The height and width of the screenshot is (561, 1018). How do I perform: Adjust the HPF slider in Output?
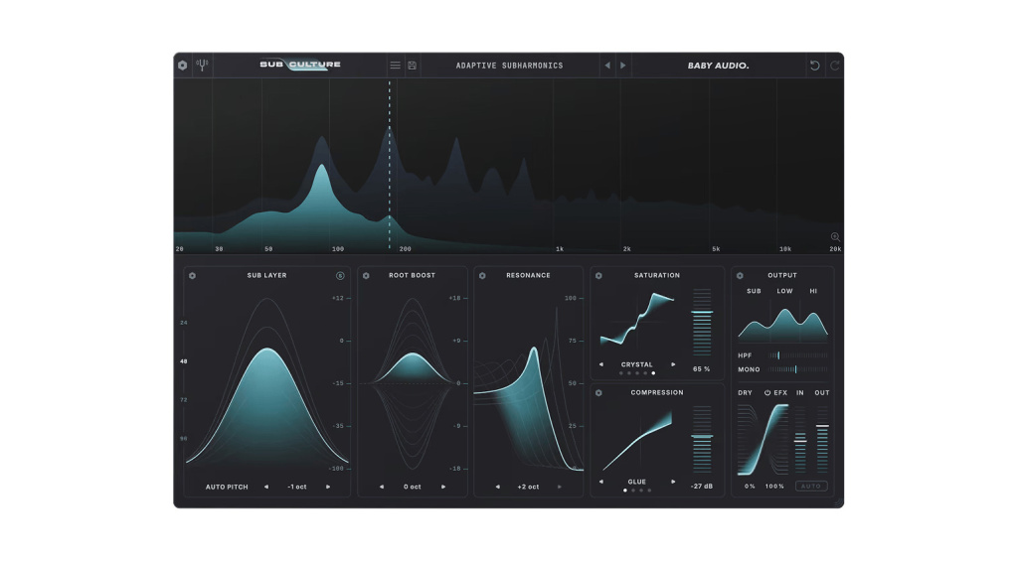pos(798,355)
